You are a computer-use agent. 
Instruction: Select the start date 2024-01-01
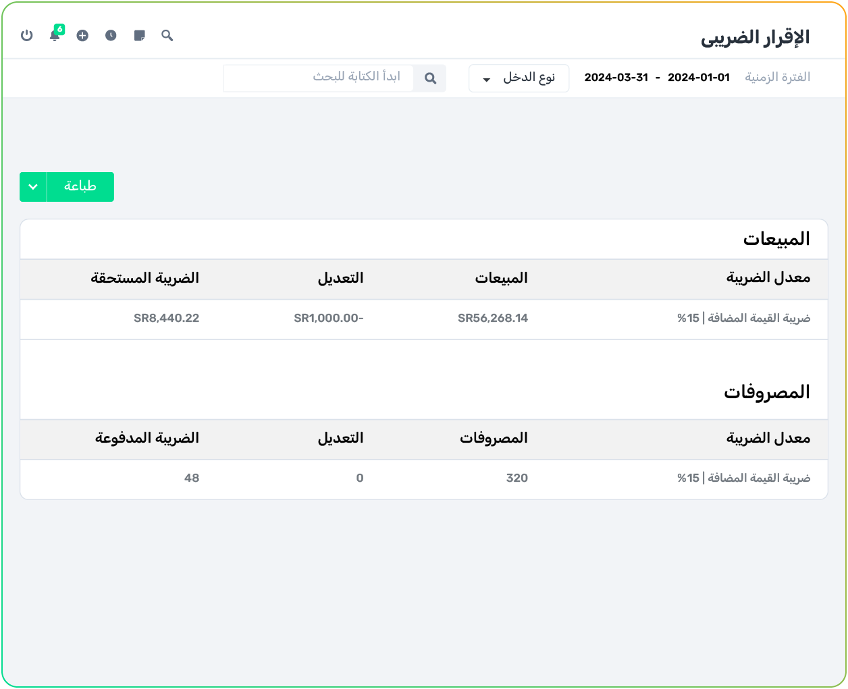pyautogui.click(x=698, y=78)
